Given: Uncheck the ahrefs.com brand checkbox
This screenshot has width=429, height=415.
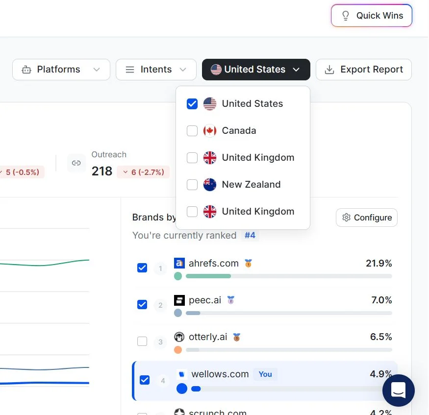Looking at the screenshot, I should point(142,268).
